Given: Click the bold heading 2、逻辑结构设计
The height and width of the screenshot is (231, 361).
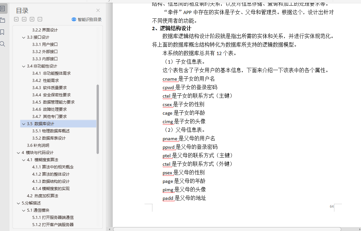Looking at the screenshot, I should click(171, 29).
